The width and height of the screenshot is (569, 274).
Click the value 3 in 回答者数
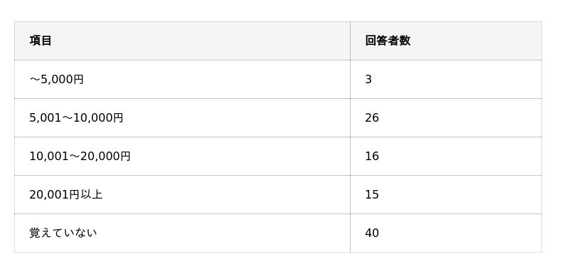click(368, 79)
